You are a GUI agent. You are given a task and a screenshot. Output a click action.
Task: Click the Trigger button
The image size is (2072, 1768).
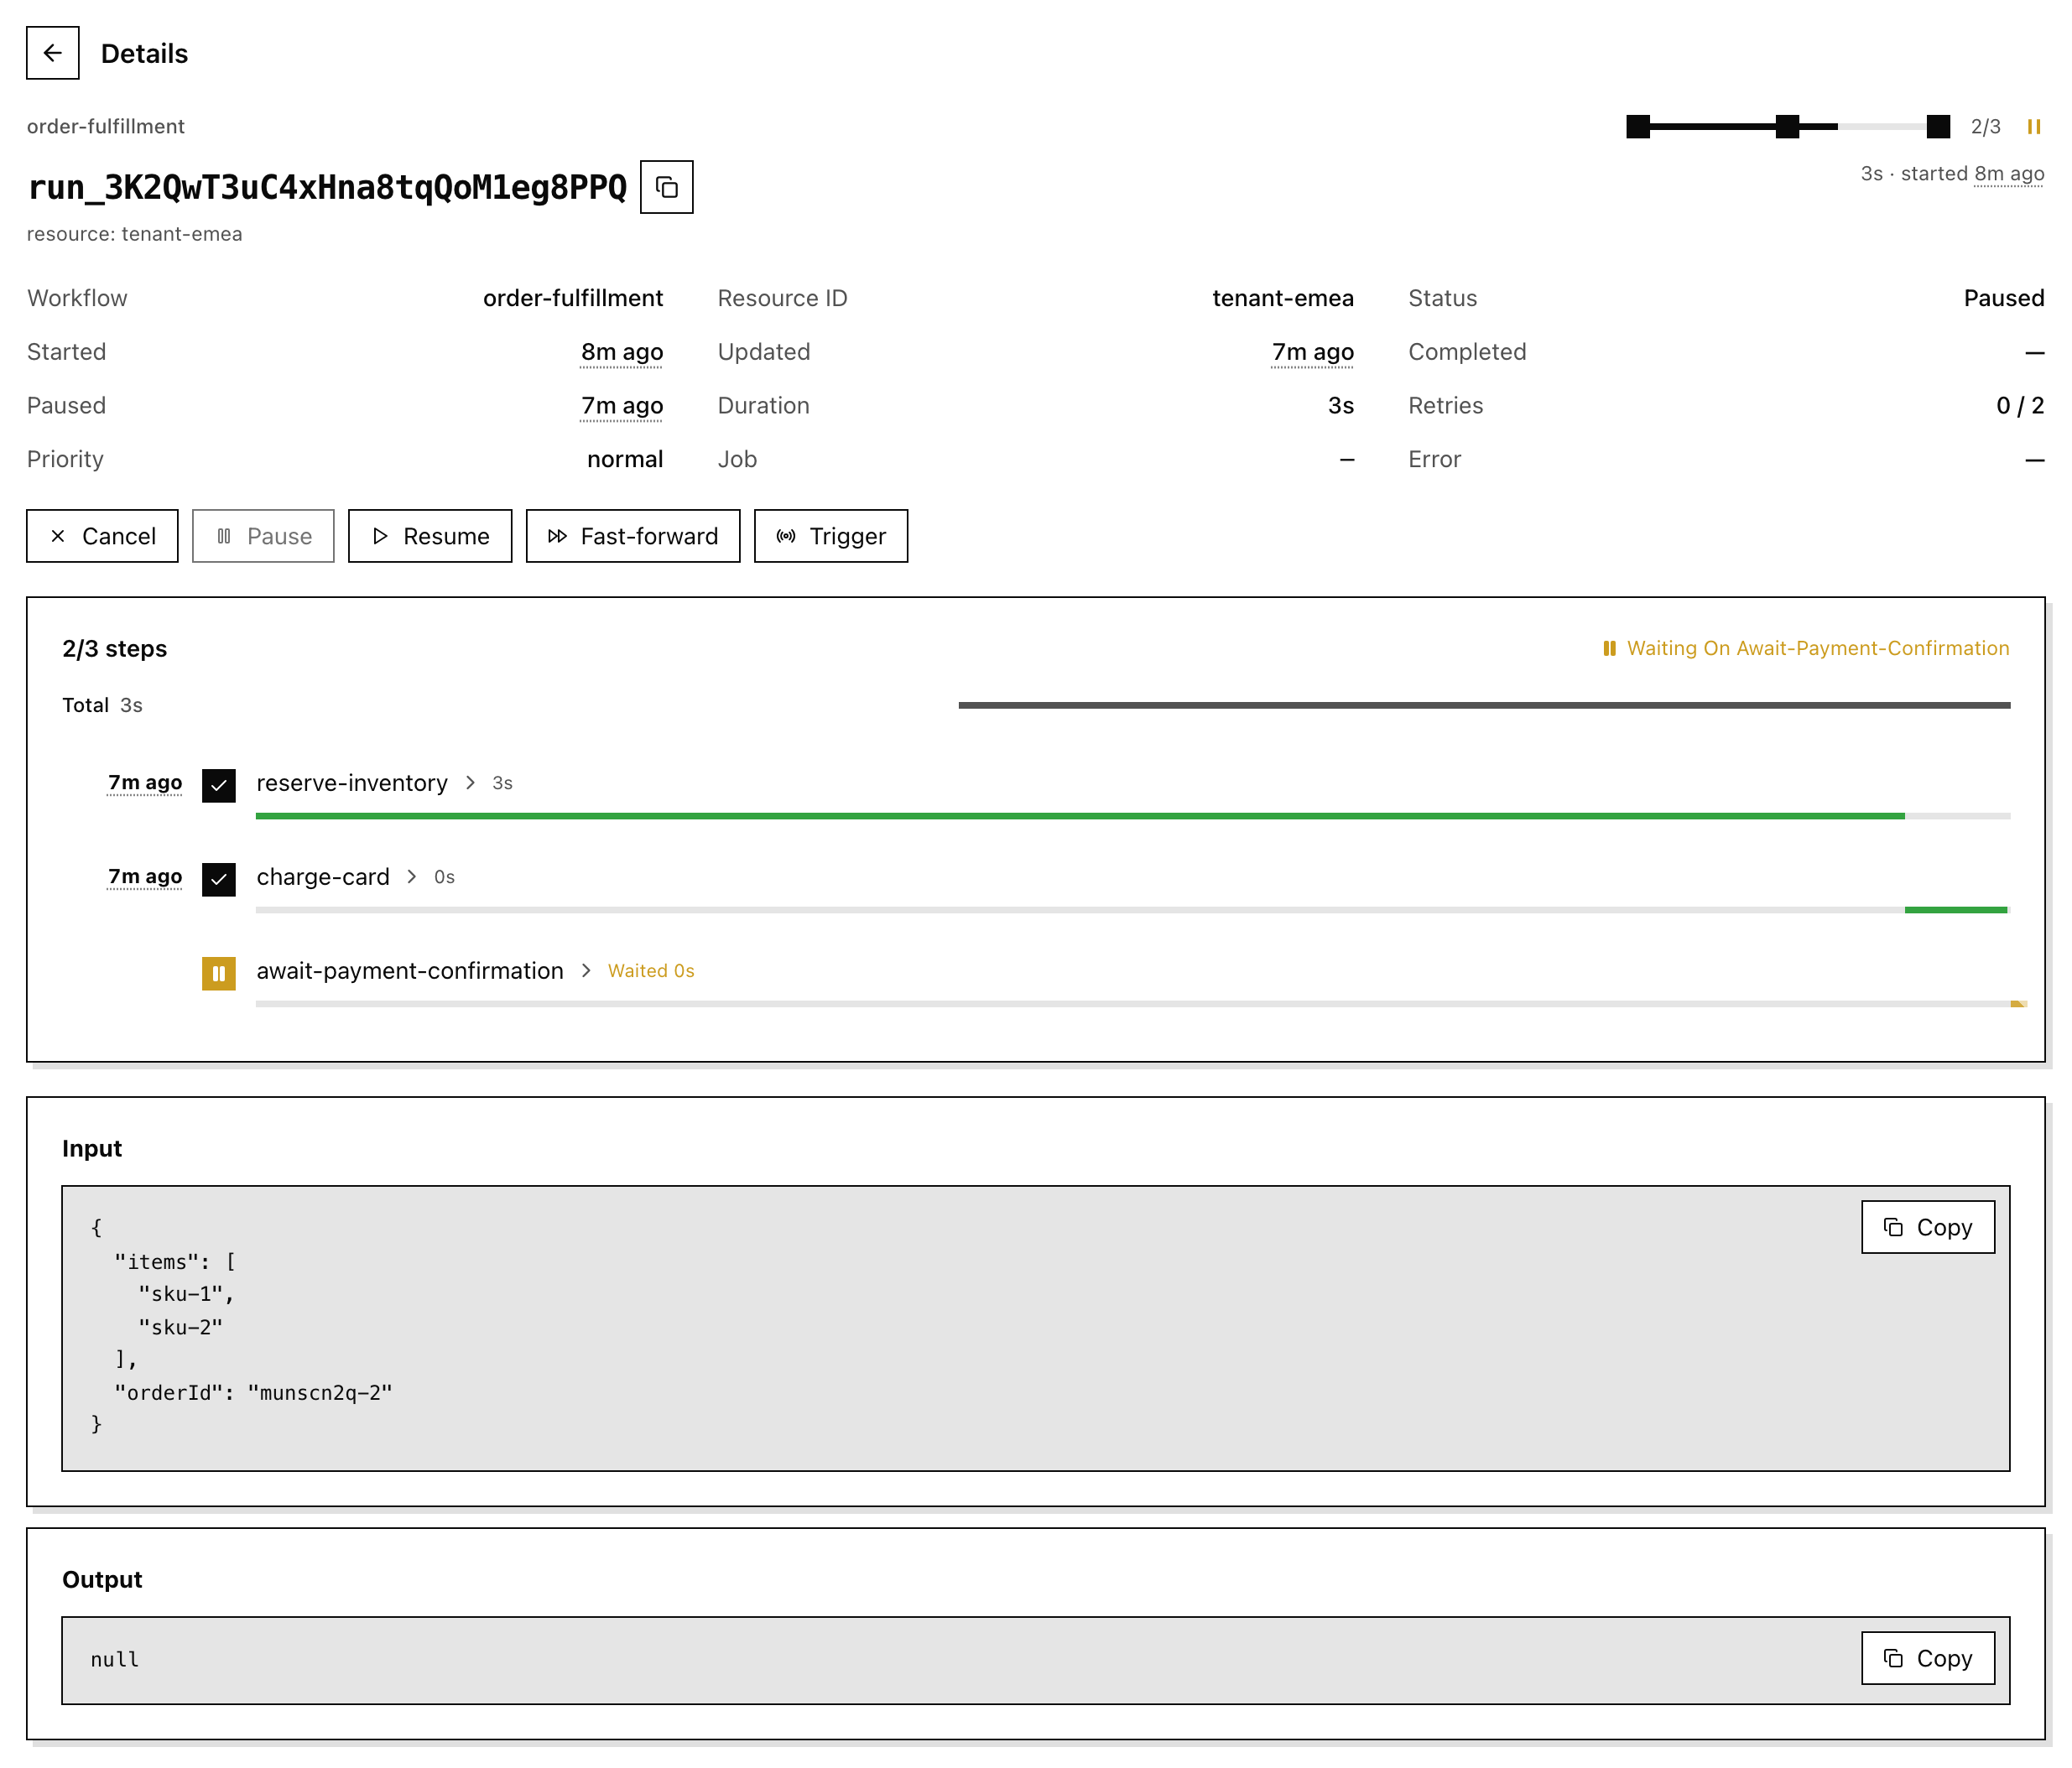(x=831, y=536)
